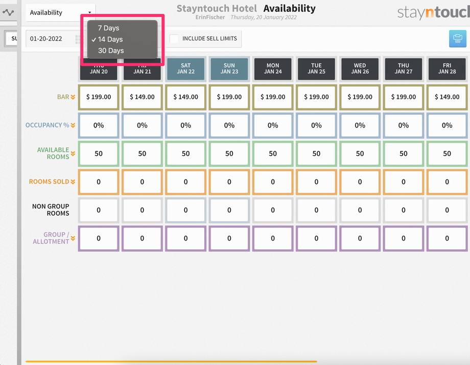Select the MON JAN 24 column header
The width and height of the screenshot is (470, 365).
pos(273,69)
